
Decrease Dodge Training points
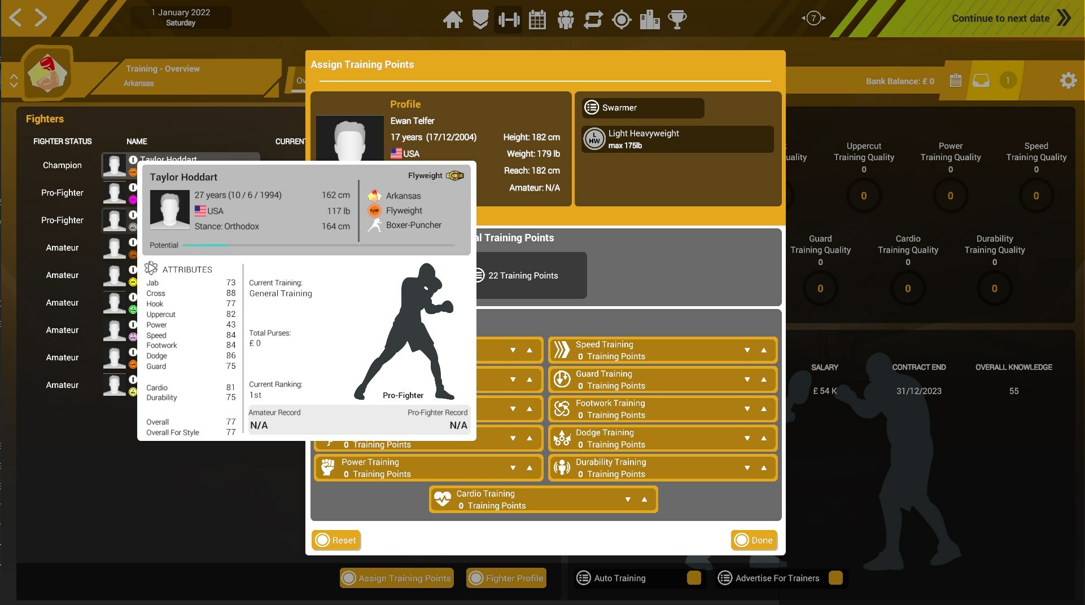[747, 438]
